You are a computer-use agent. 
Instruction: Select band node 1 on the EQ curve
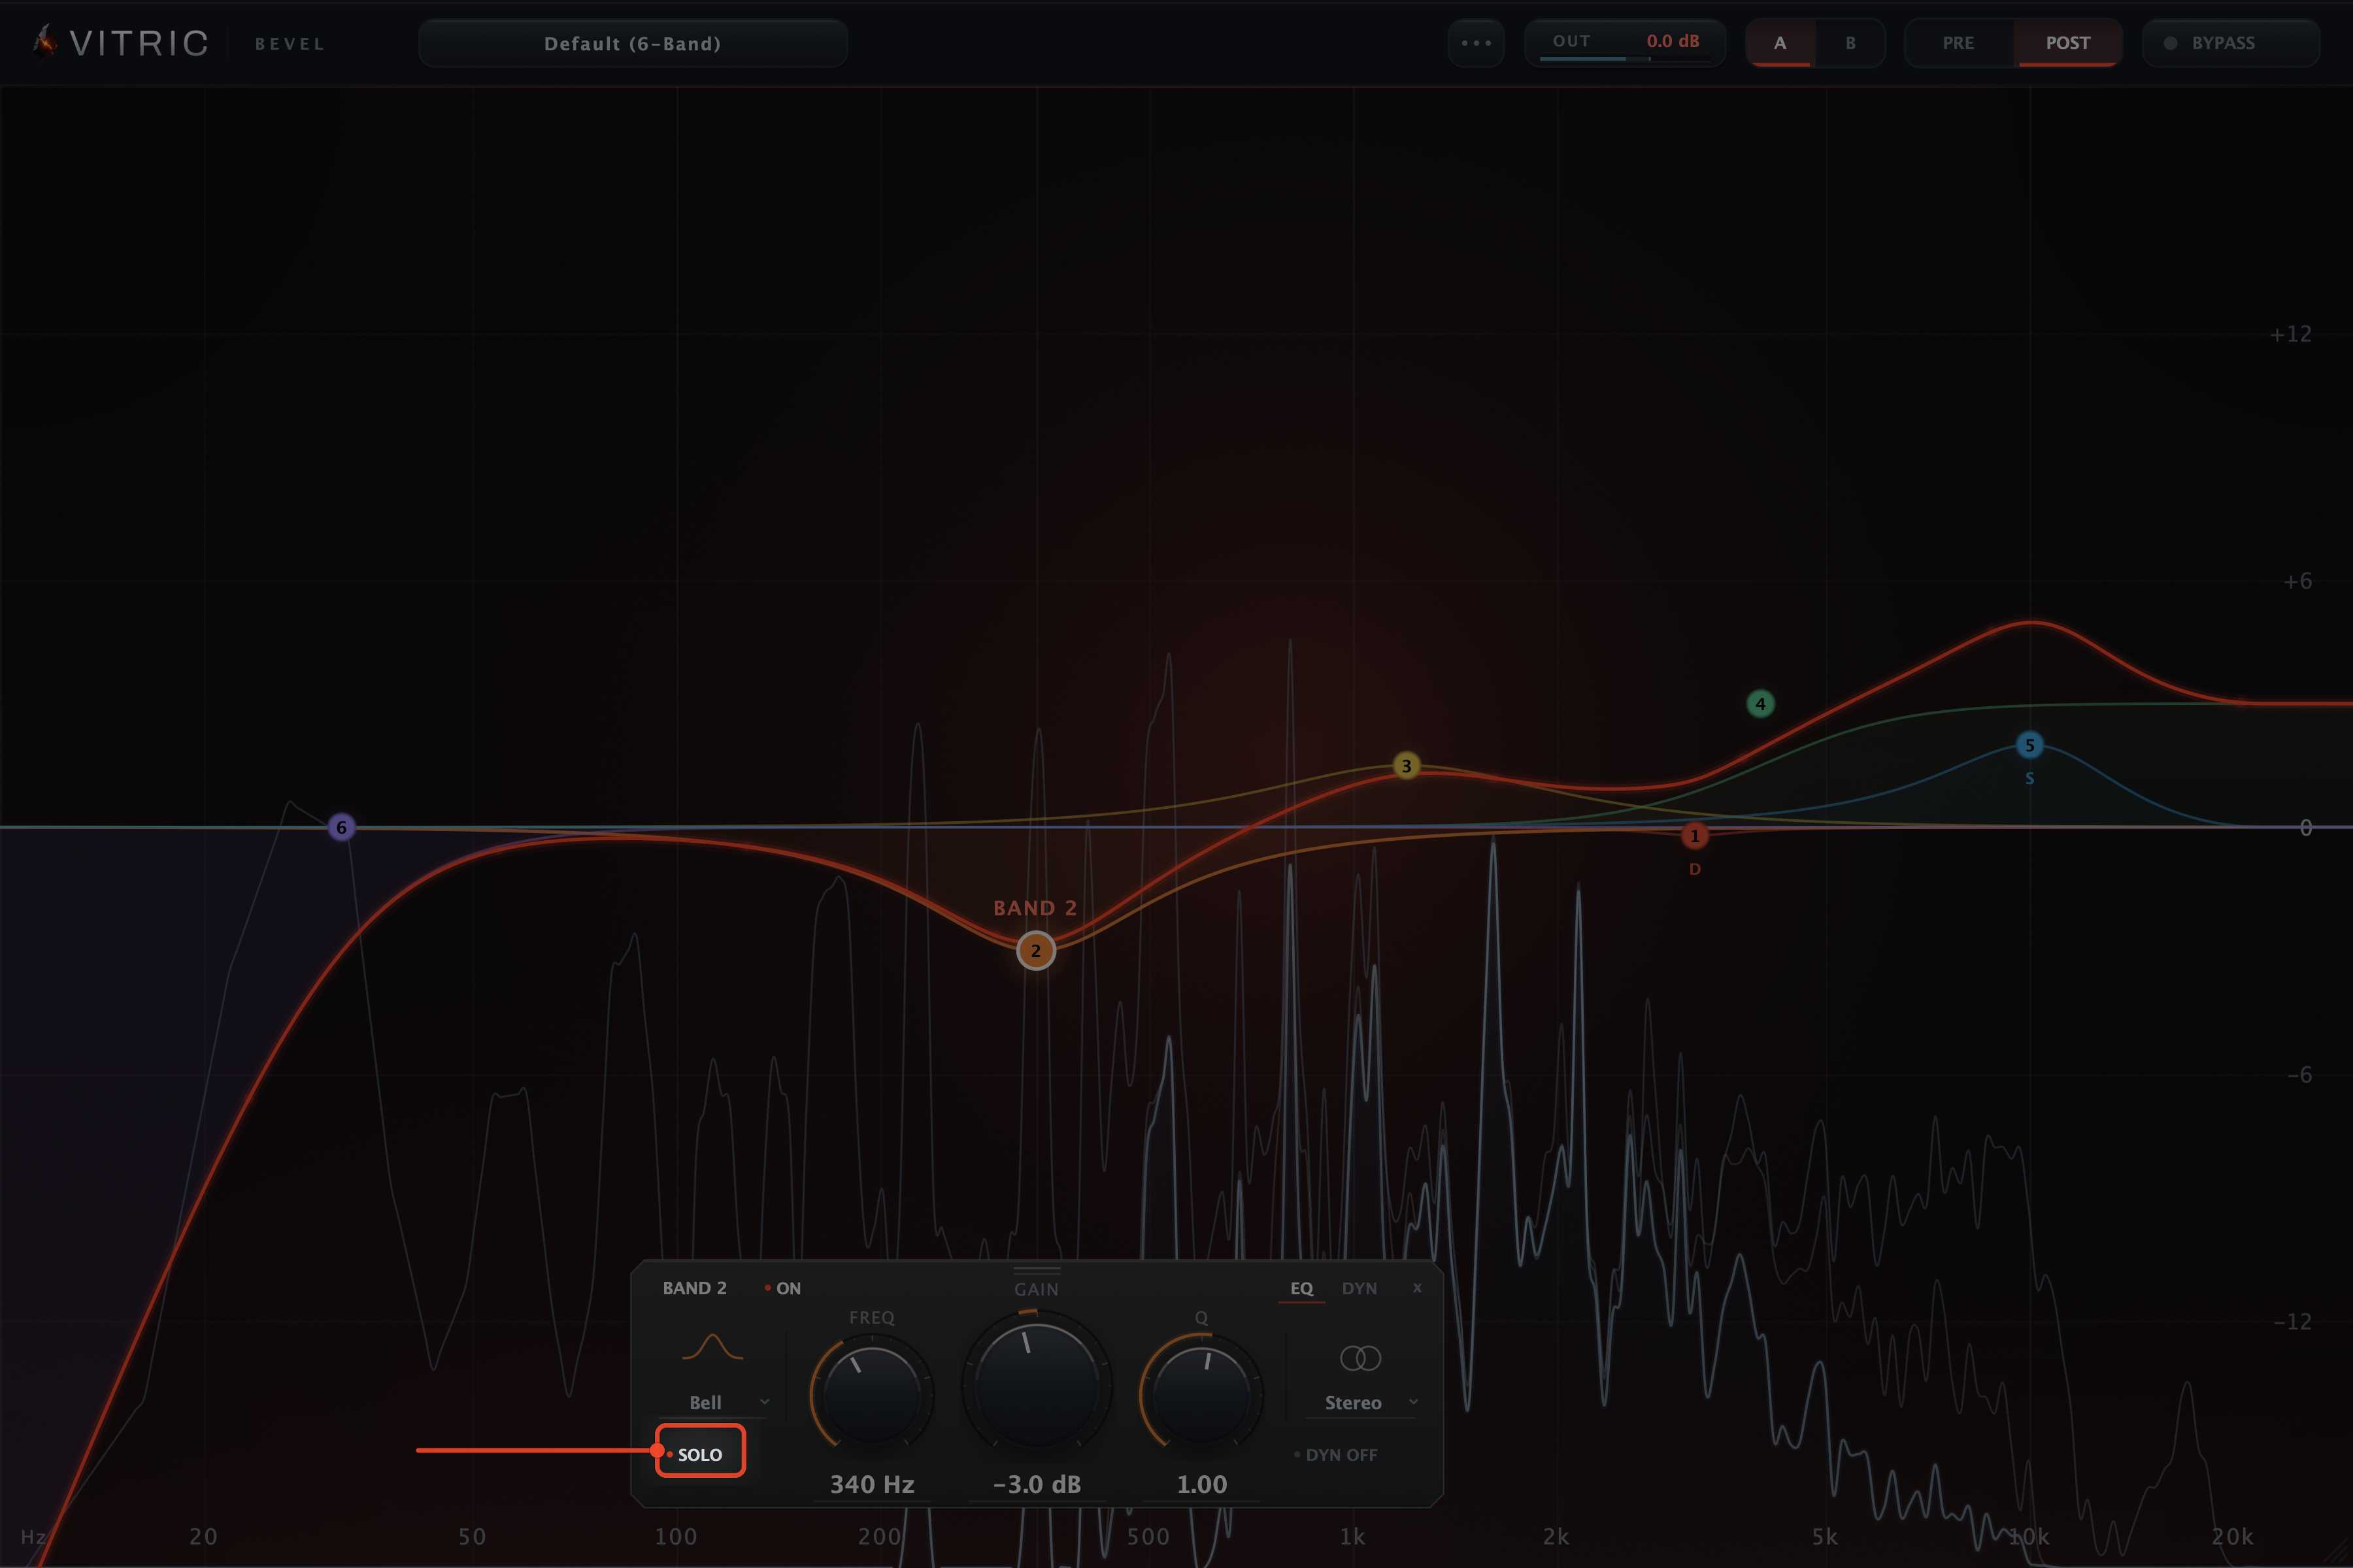(1694, 835)
